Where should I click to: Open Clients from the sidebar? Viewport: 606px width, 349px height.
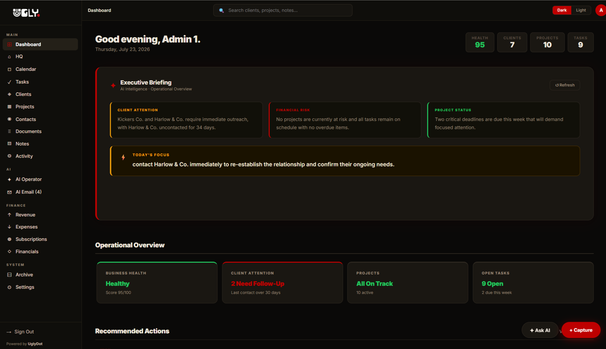[x=40, y=94]
